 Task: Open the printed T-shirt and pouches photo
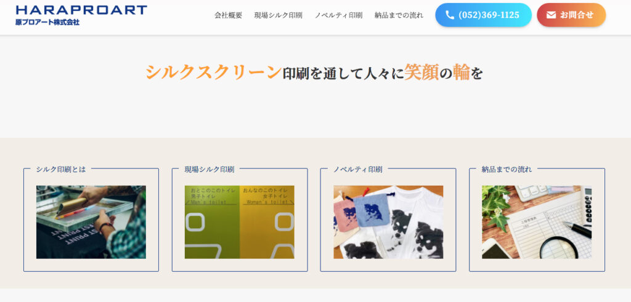[388, 222]
